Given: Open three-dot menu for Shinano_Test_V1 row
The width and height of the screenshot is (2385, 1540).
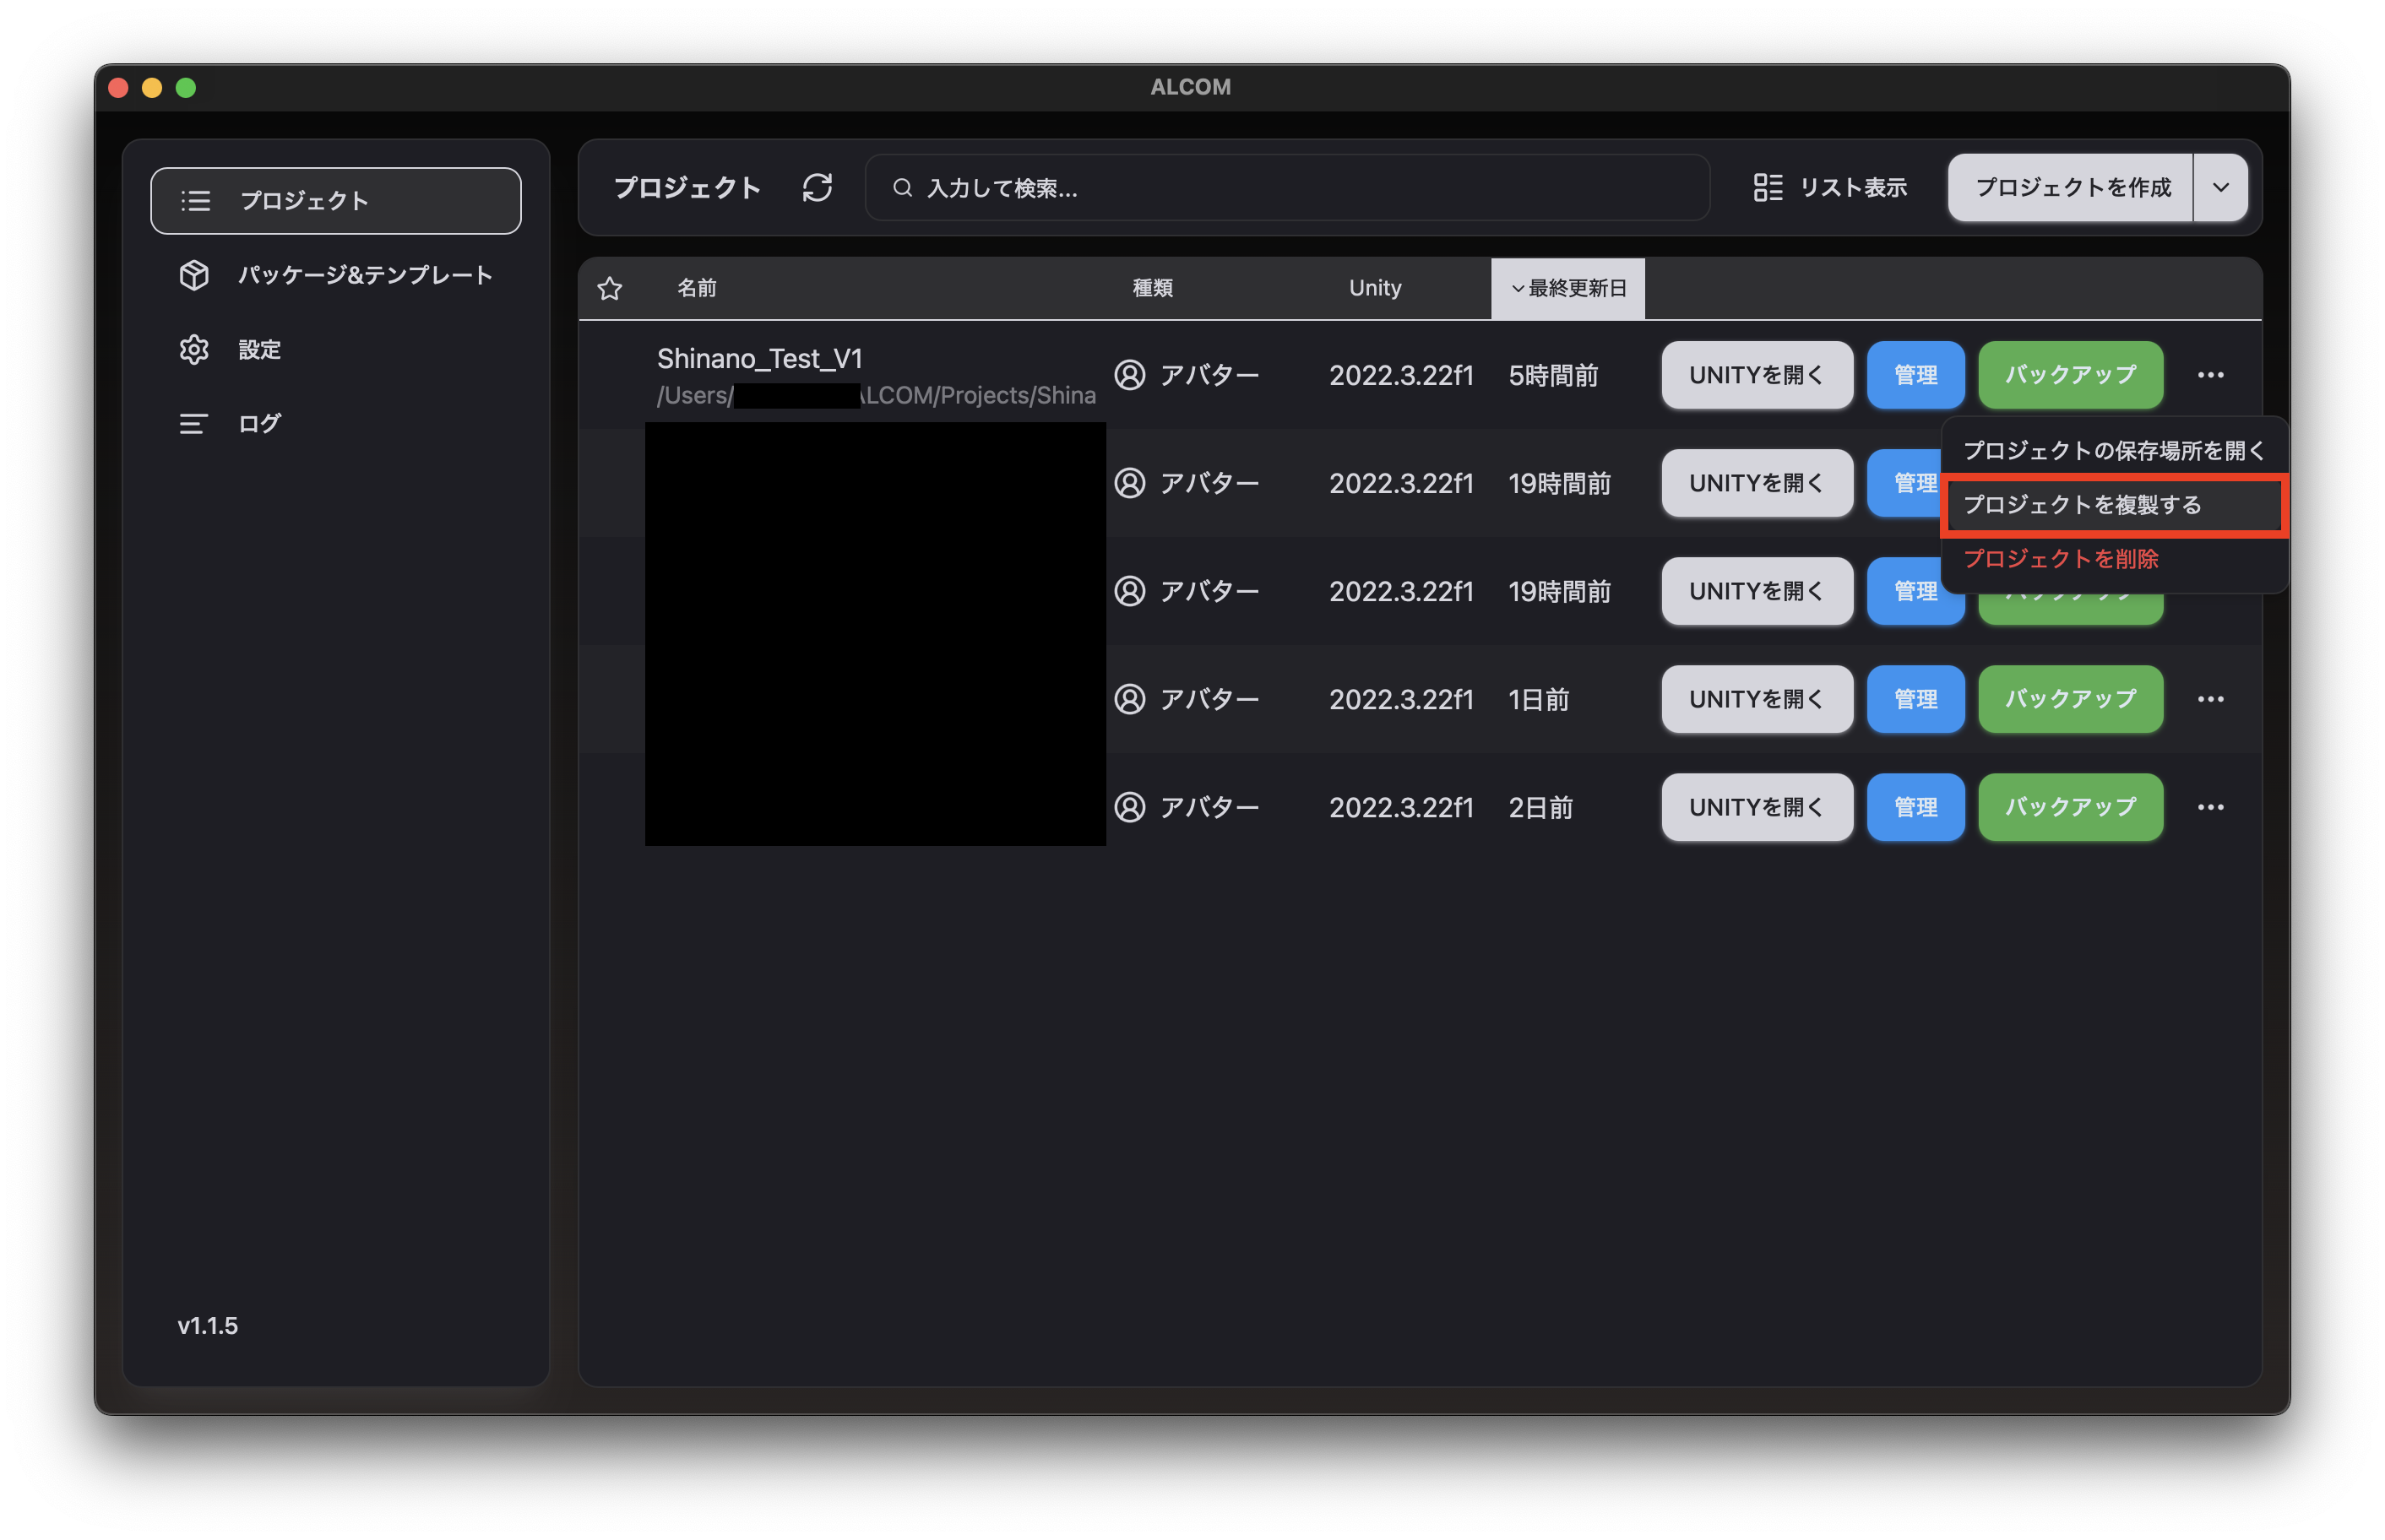Looking at the screenshot, I should point(2210,375).
